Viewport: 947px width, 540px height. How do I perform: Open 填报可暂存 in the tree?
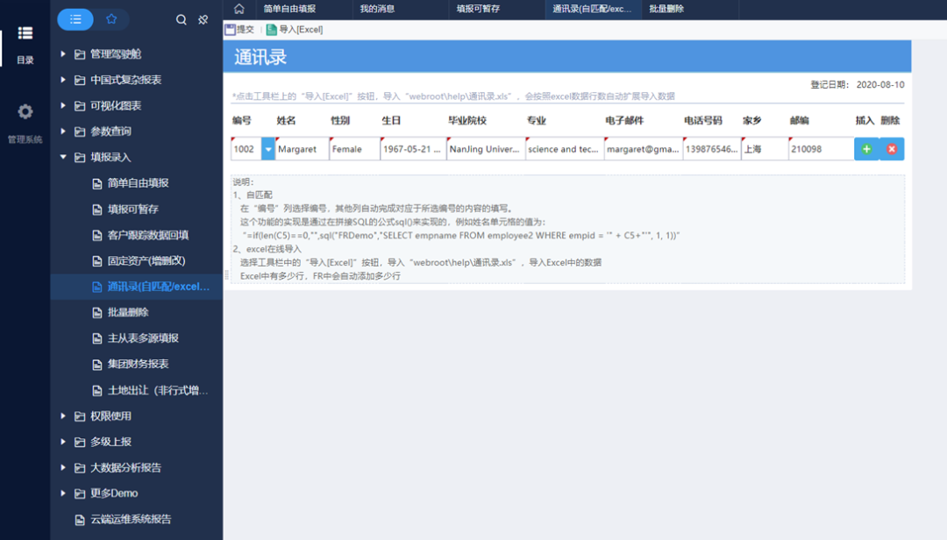(133, 209)
